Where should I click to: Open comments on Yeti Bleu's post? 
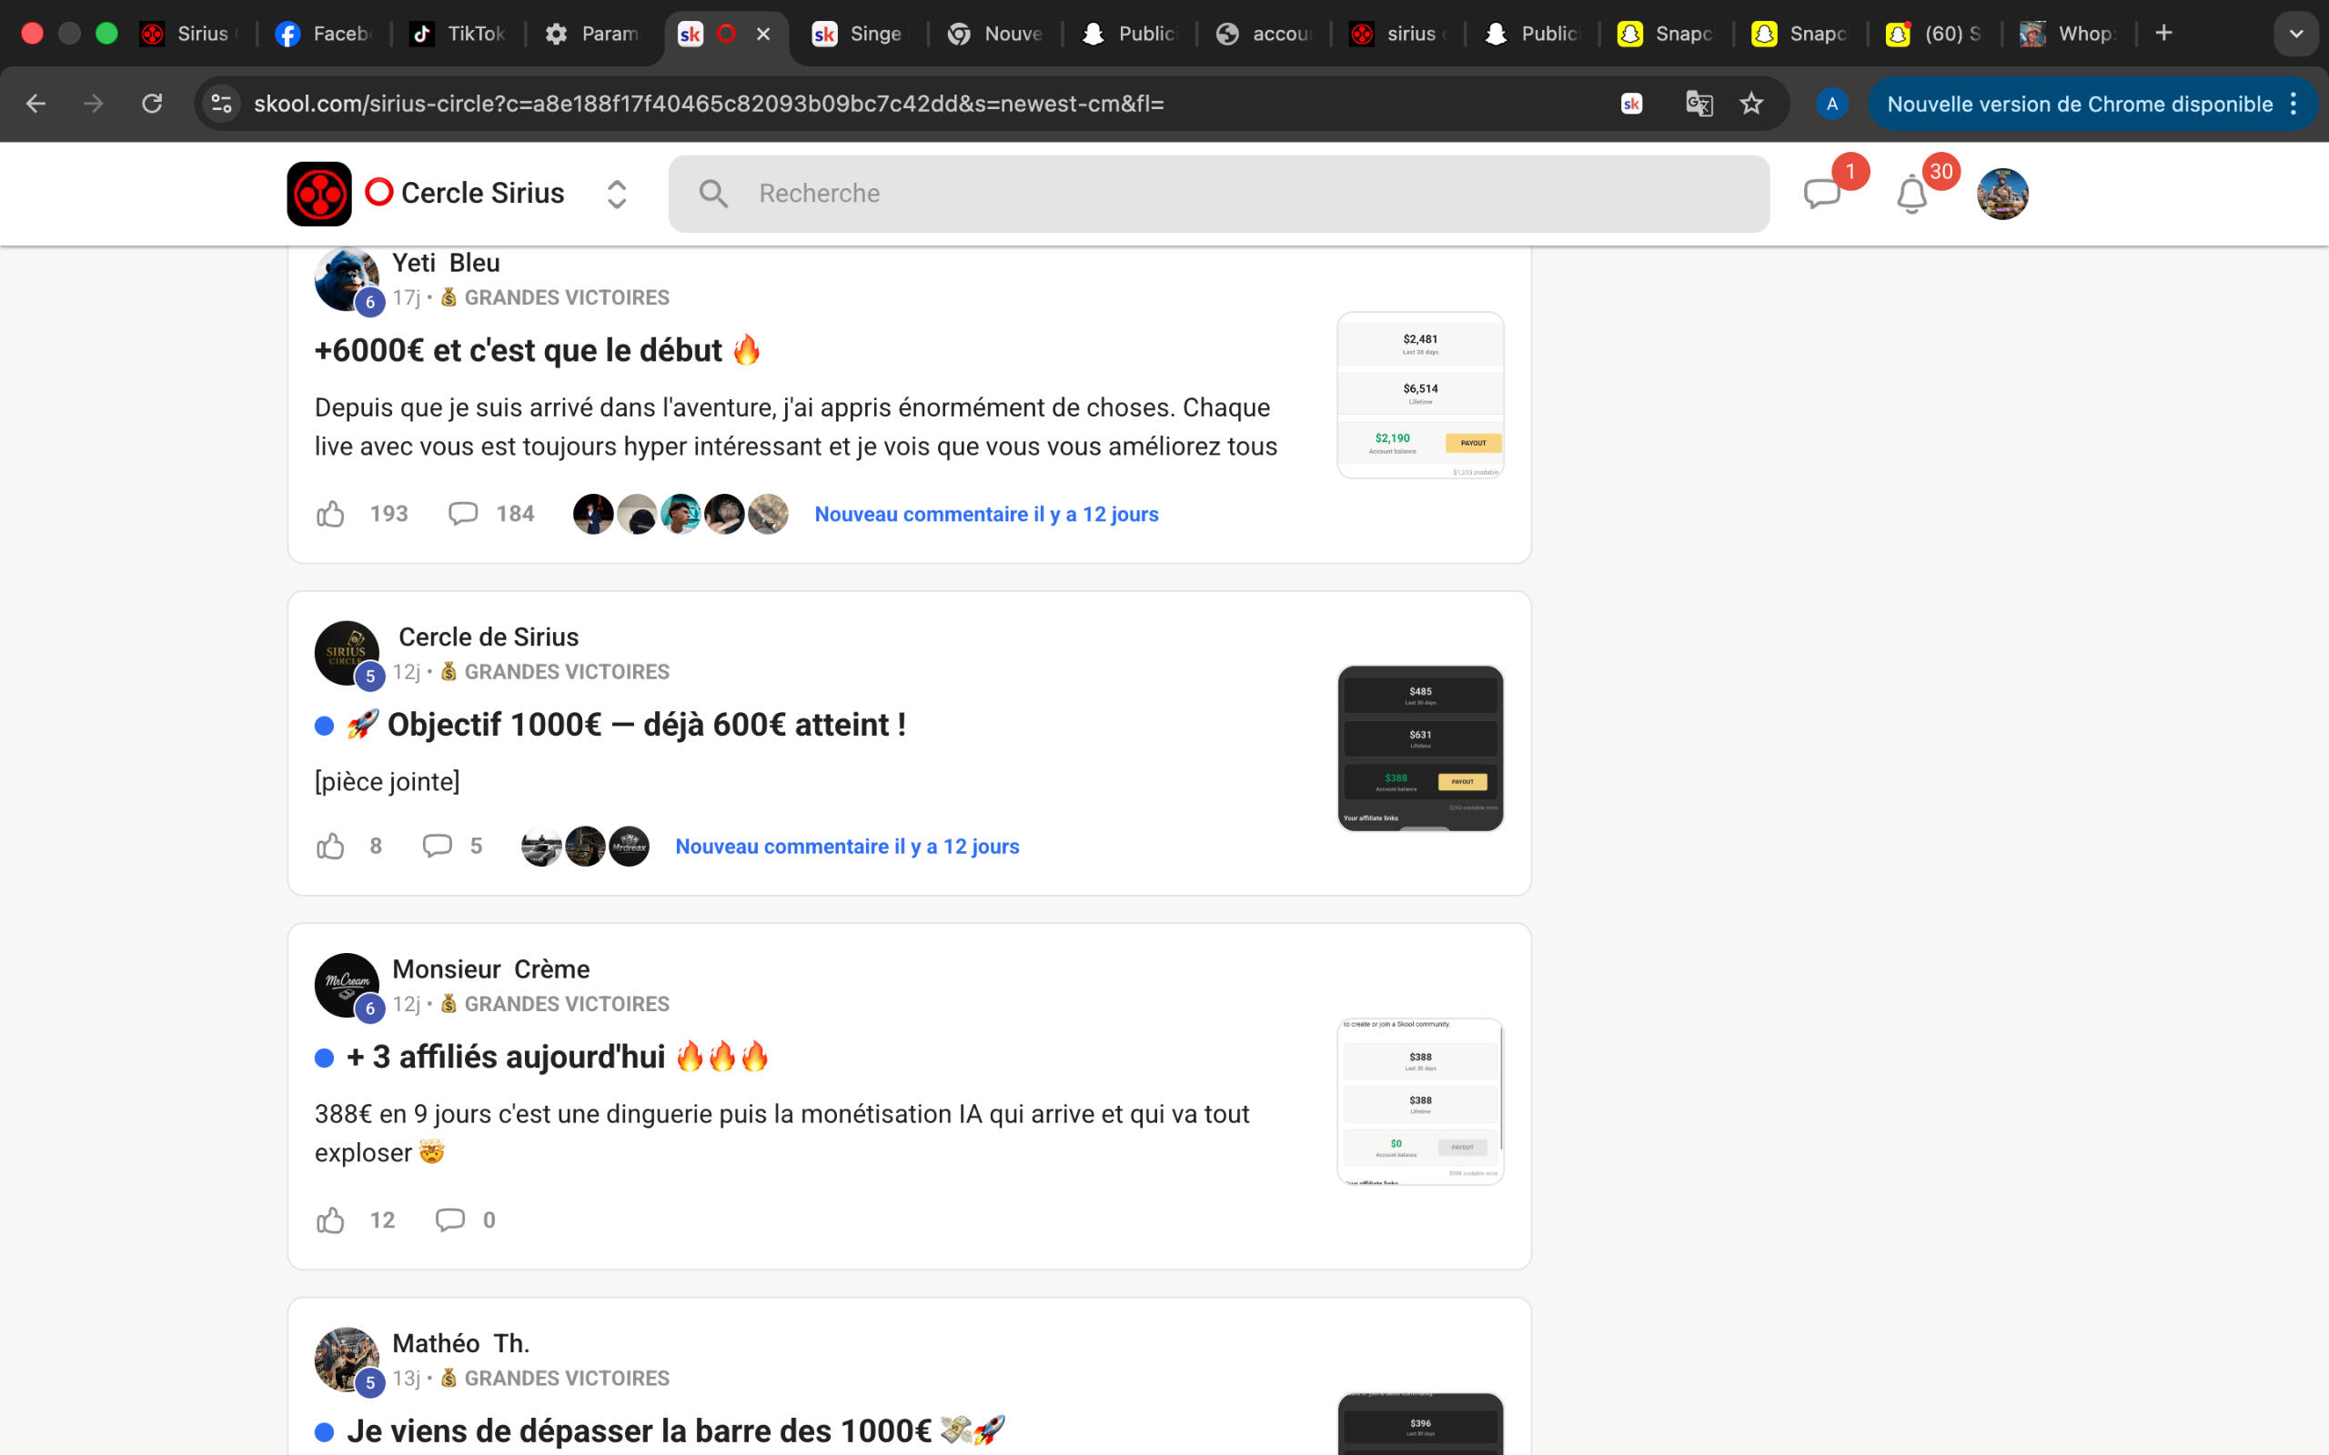463,514
